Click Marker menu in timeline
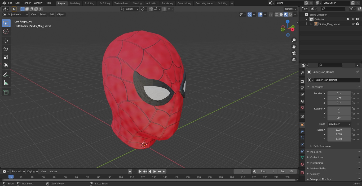Image resolution: width=362 pixels, height=186 pixels. 53,171
